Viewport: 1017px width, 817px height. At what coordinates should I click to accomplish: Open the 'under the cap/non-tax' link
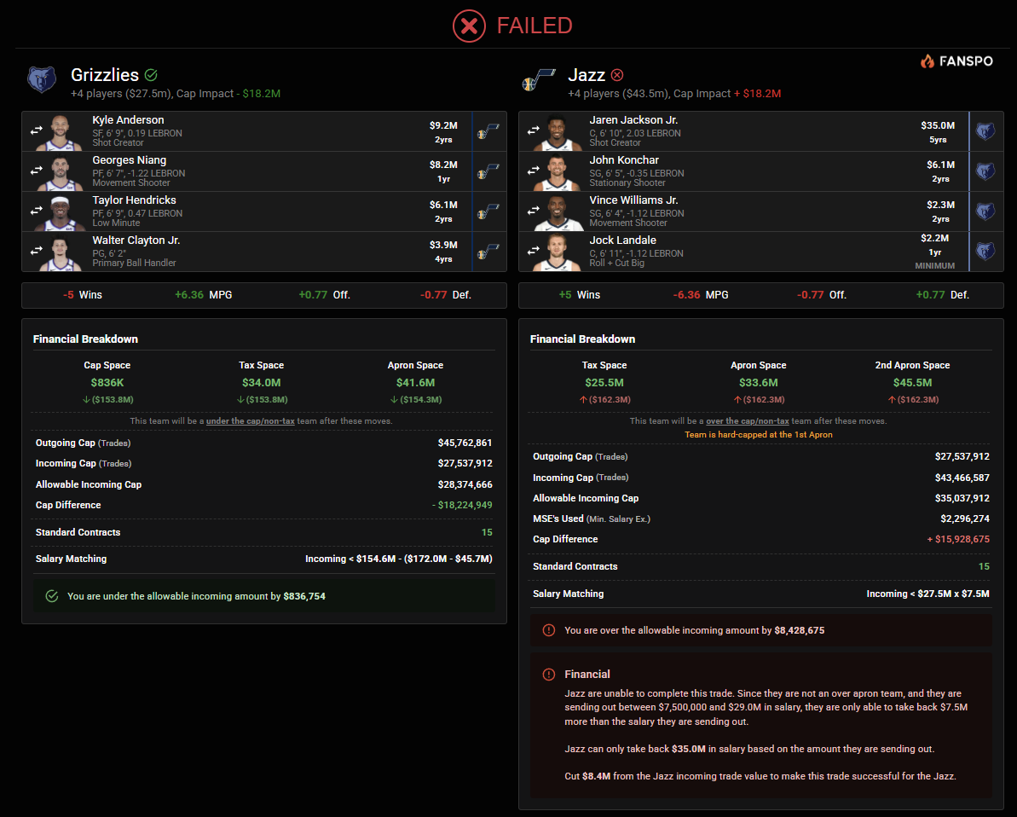click(251, 421)
